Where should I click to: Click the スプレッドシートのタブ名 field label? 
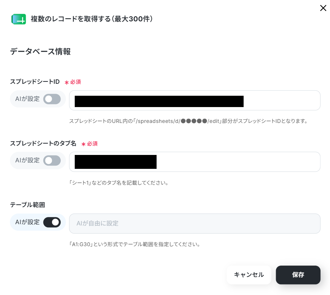(x=43, y=143)
